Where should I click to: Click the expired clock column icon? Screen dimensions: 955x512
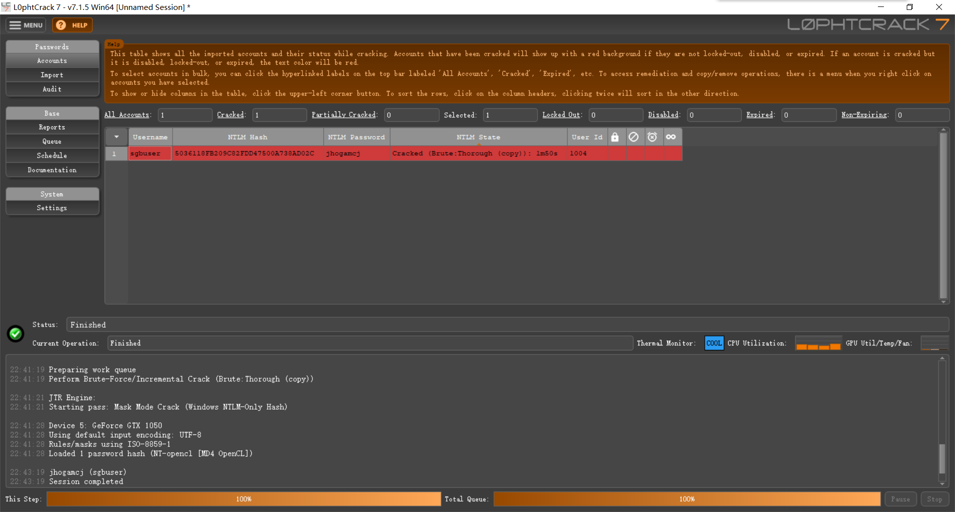[652, 137]
